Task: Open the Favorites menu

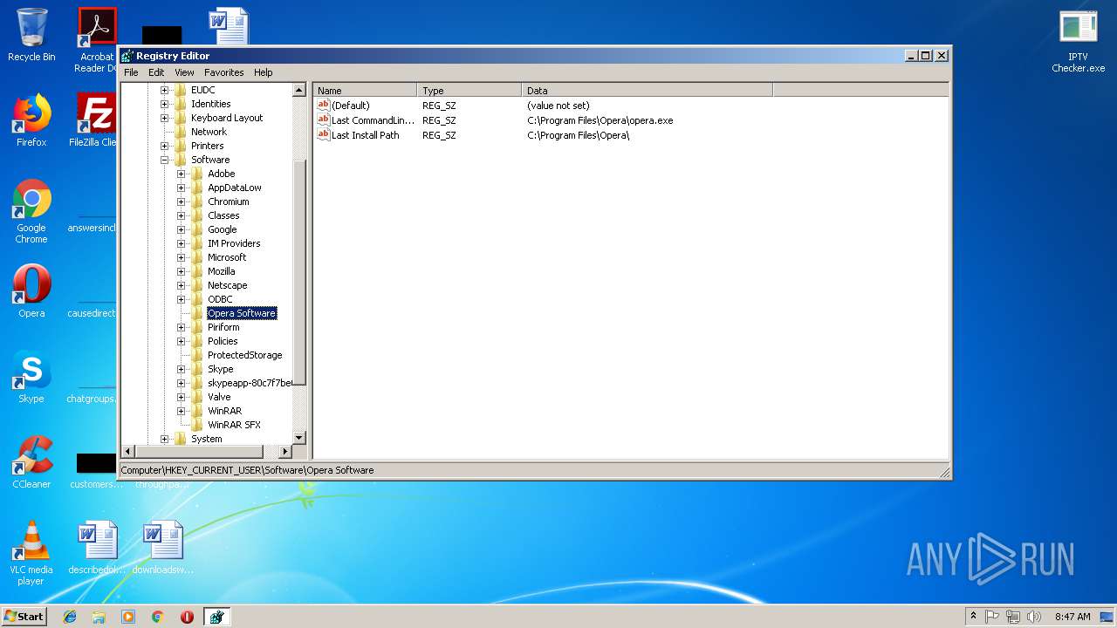Action: [x=224, y=72]
